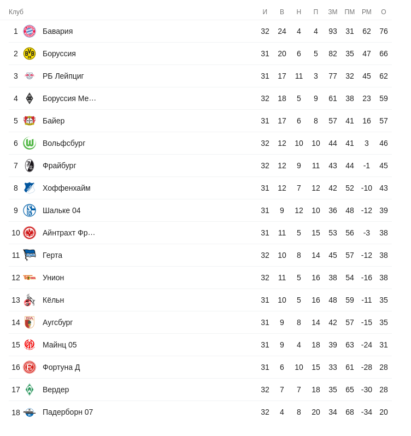Click the Köln goat logo

[x=30, y=300]
